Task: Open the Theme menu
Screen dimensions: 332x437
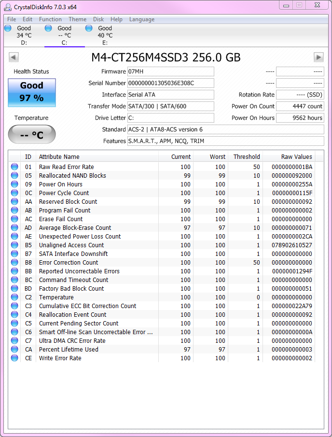Action: [x=77, y=19]
